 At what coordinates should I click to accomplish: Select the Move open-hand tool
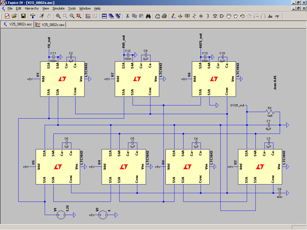(x=229, y=16)
